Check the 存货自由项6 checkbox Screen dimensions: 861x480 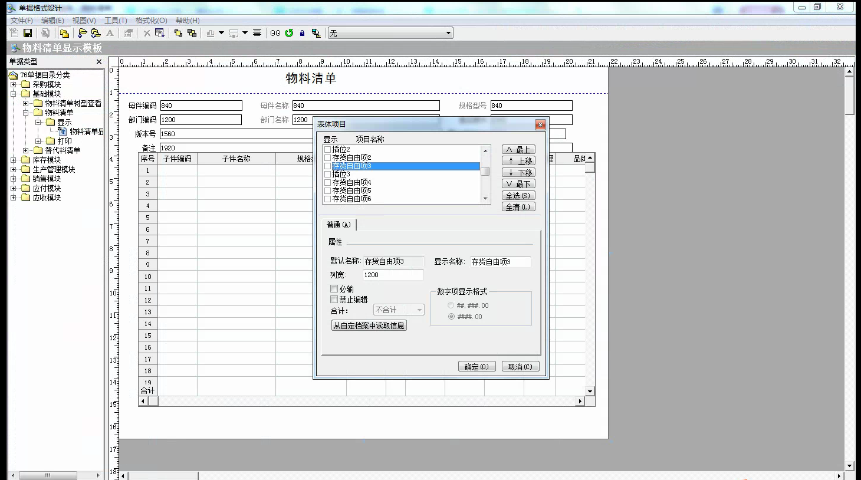click(328, 199)
